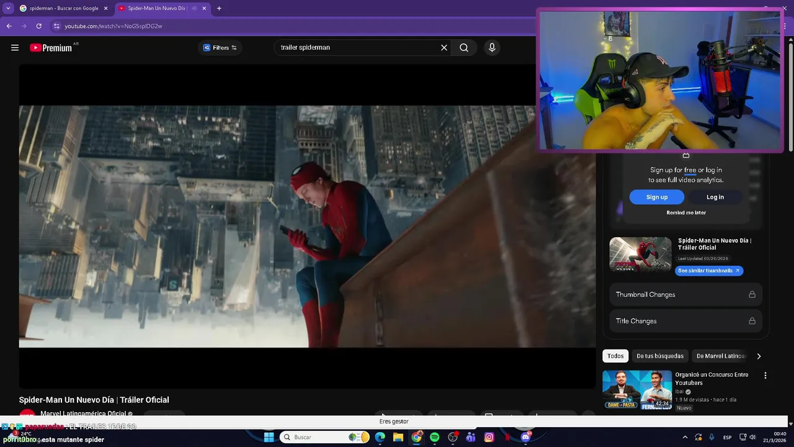Choose 'Remind me later' link
The width and height of the screenshot is (794, 447).
686,212
